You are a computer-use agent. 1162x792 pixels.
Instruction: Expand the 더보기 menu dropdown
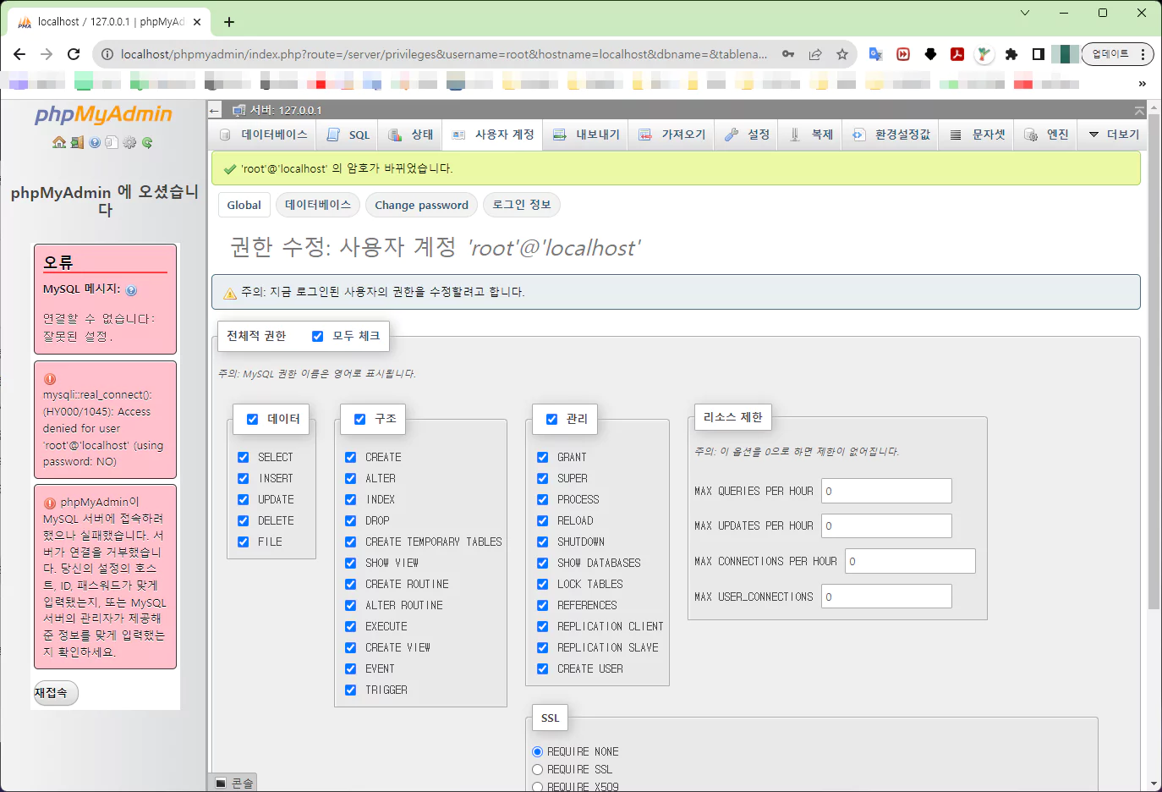[1113, 135]
